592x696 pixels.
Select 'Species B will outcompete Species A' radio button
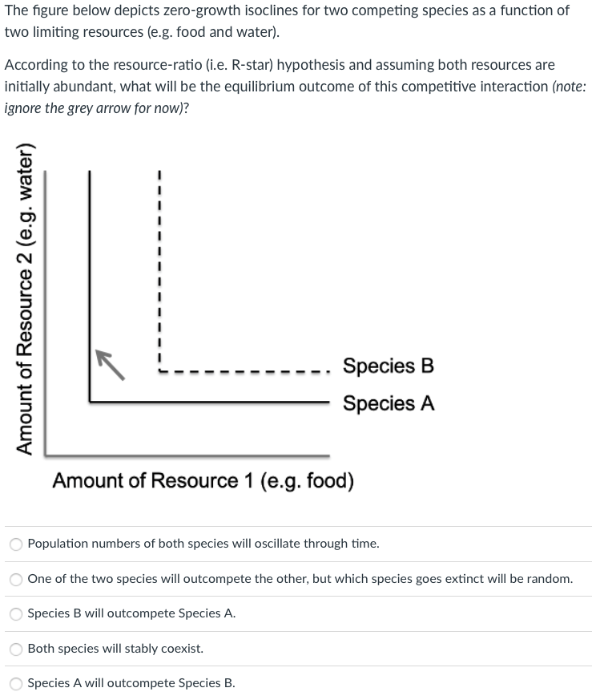tap(16, 614)
